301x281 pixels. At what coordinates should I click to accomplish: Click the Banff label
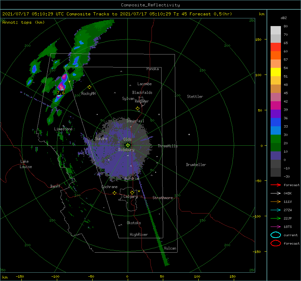click(x=55, y=186)
